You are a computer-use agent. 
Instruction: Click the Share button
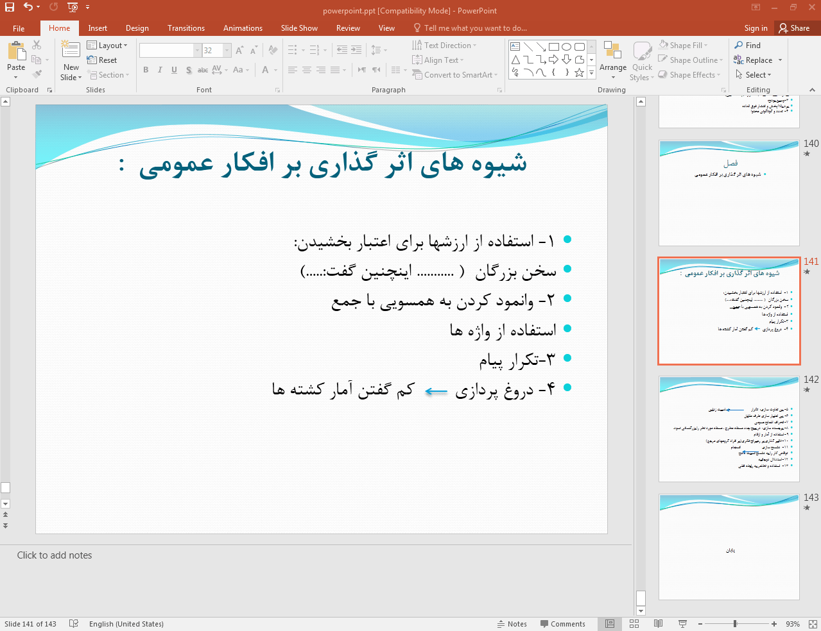(796, 28)
